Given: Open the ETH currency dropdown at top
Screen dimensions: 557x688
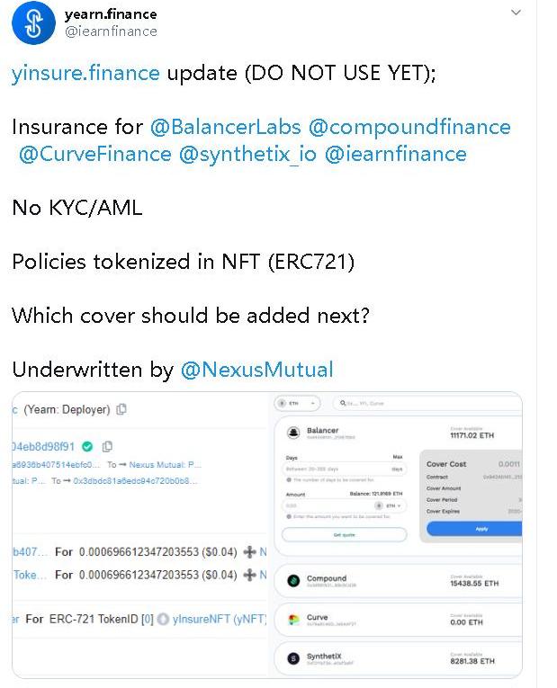Looking at the screenshot, I should click(x=297, y=404).
